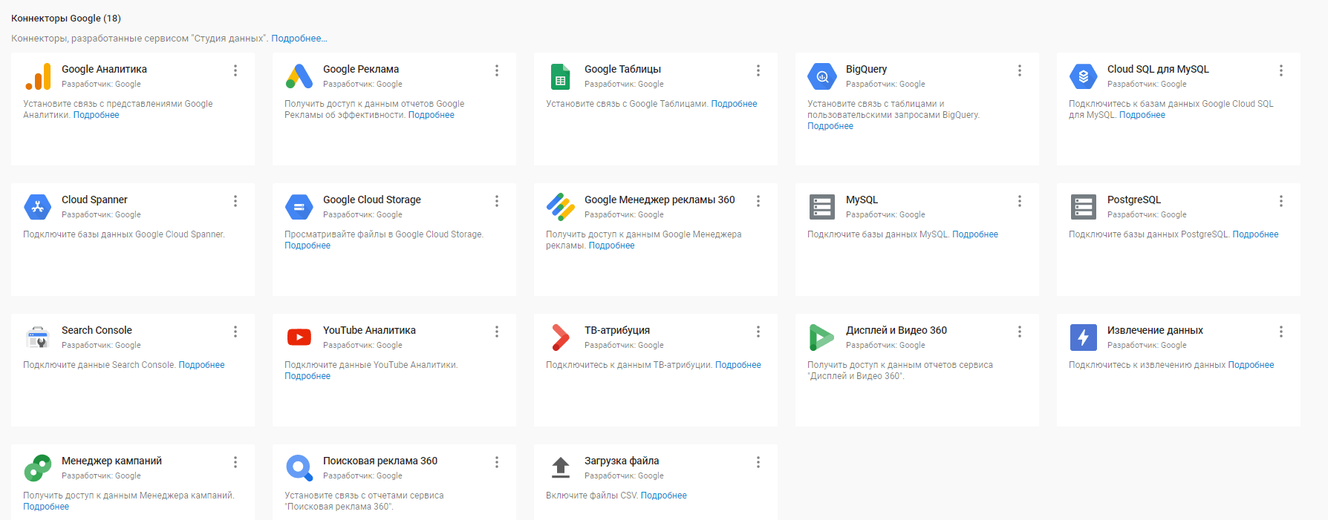1328x520 pixels.
Task: Select the Search Console icon
Action: (38, 338)
